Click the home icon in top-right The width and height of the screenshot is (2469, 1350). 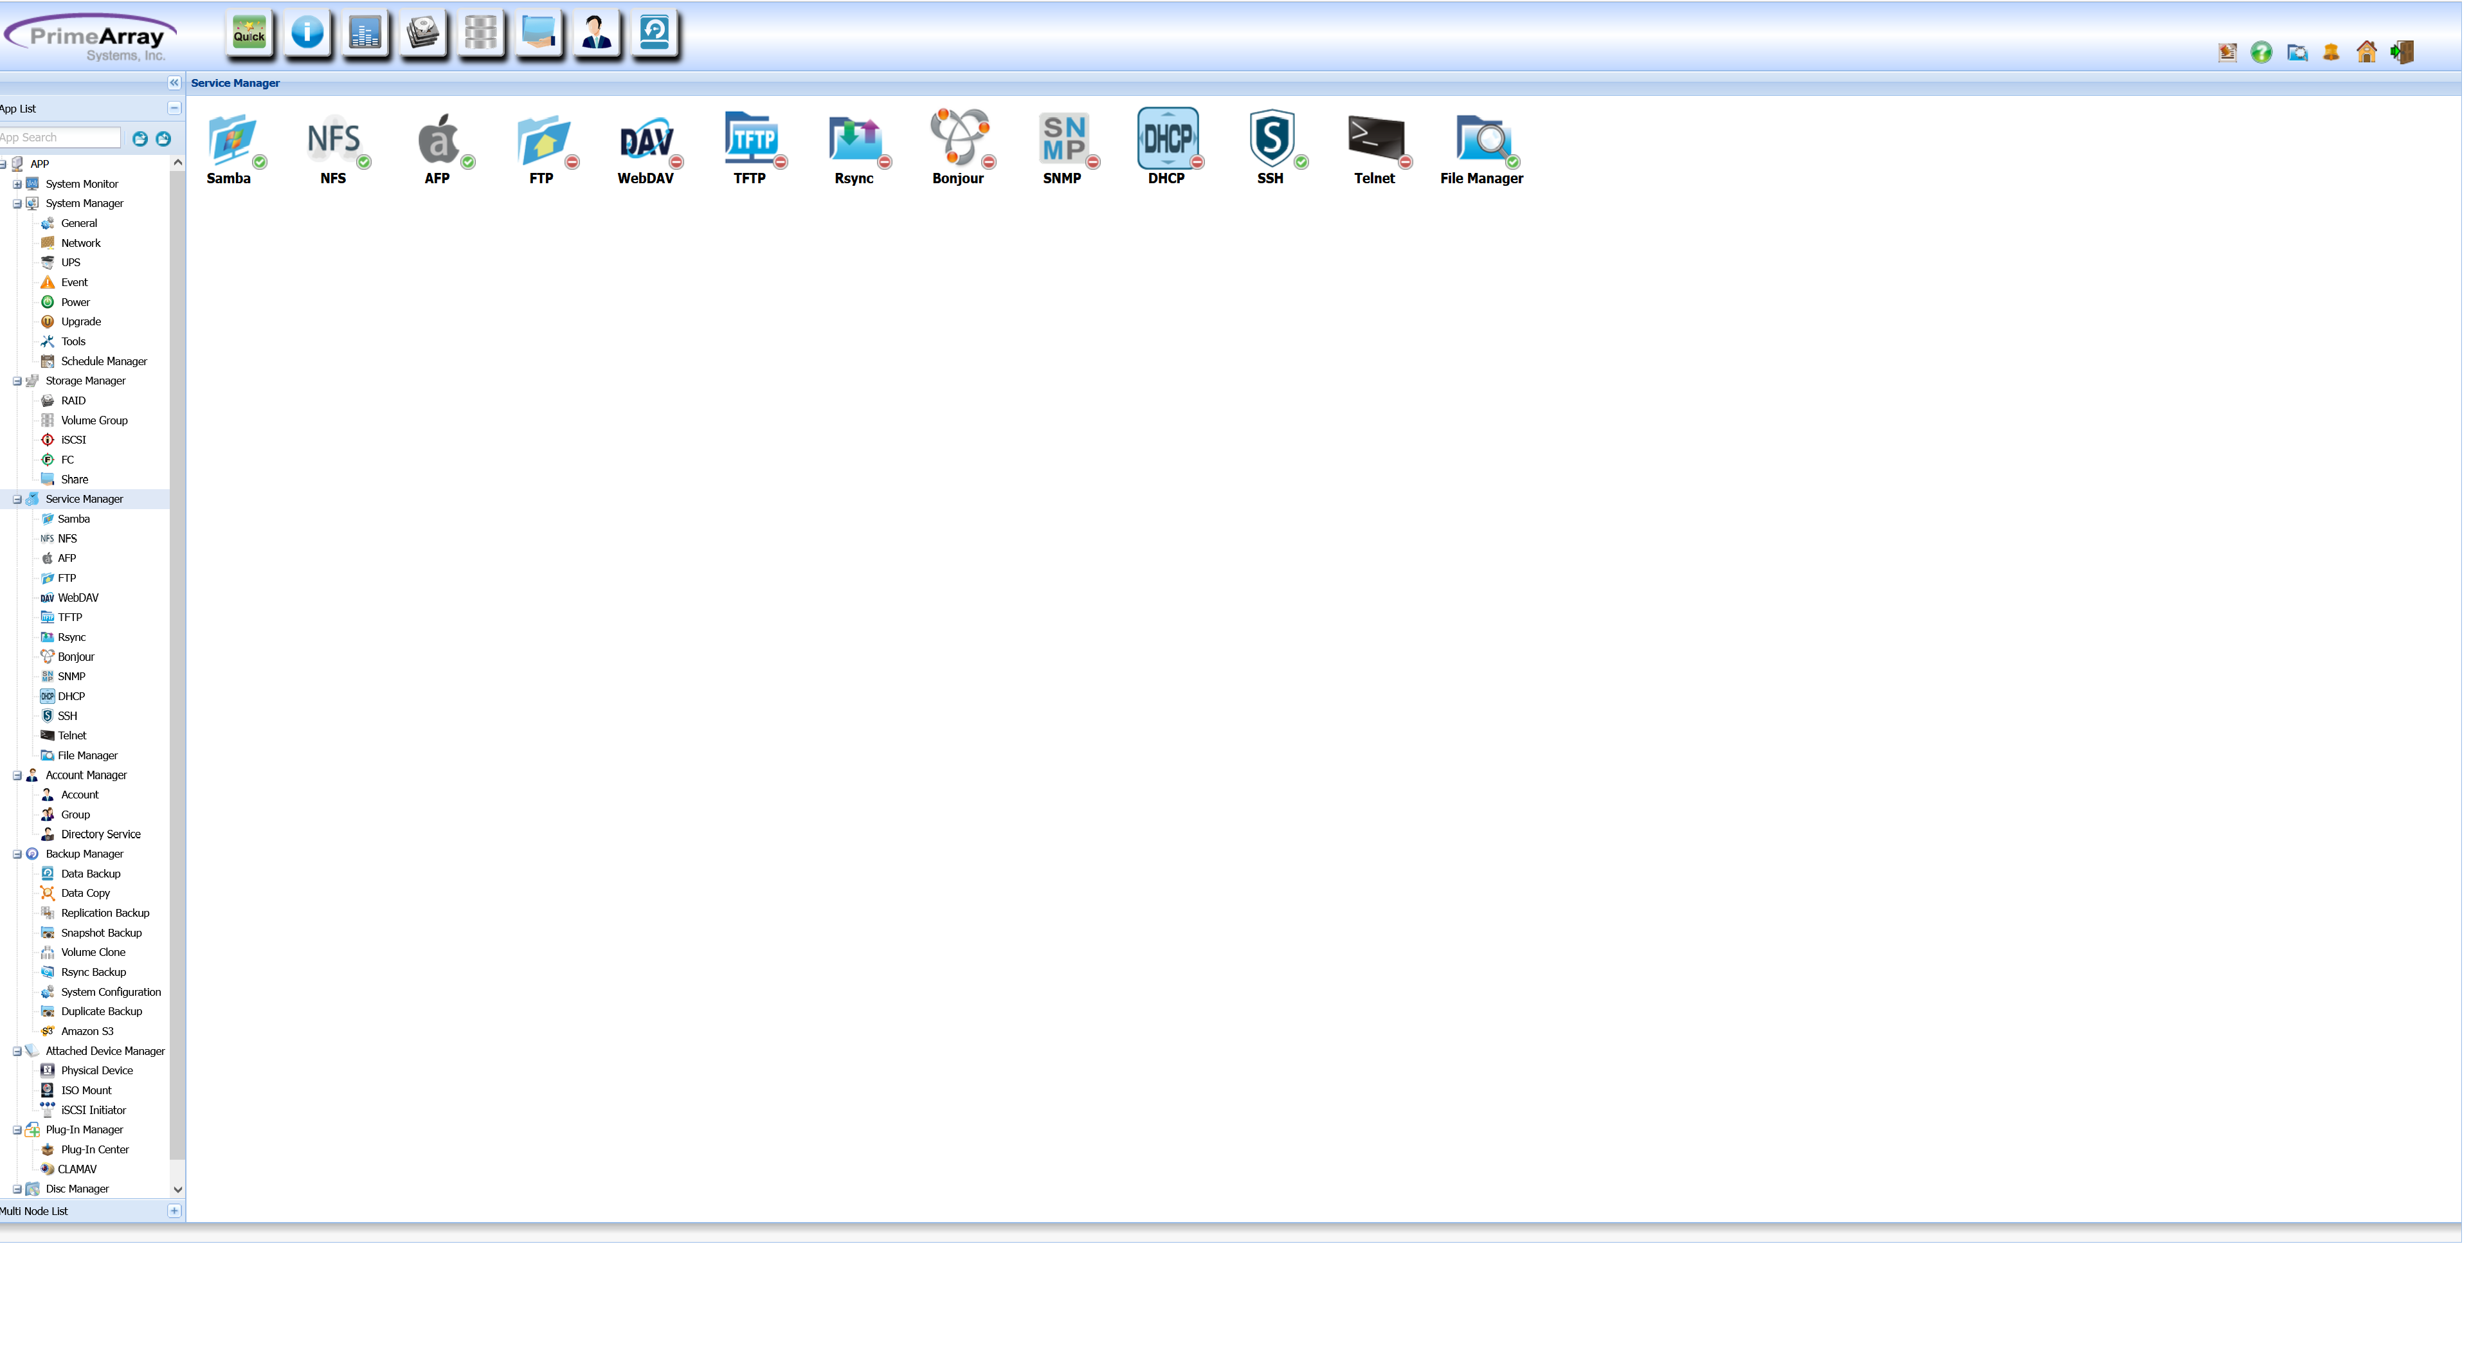point(2367,53)
